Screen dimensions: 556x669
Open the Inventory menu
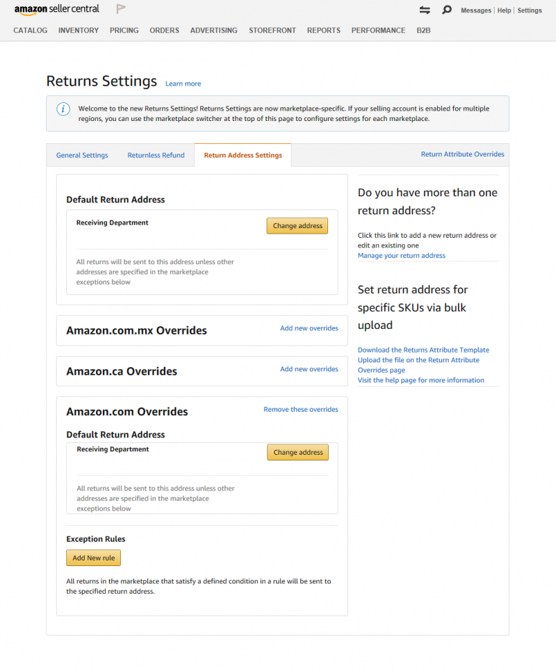79,31
